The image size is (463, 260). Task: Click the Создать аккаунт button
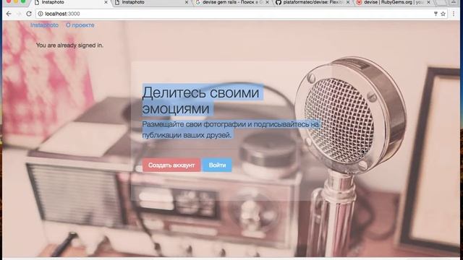pos(171,165)
